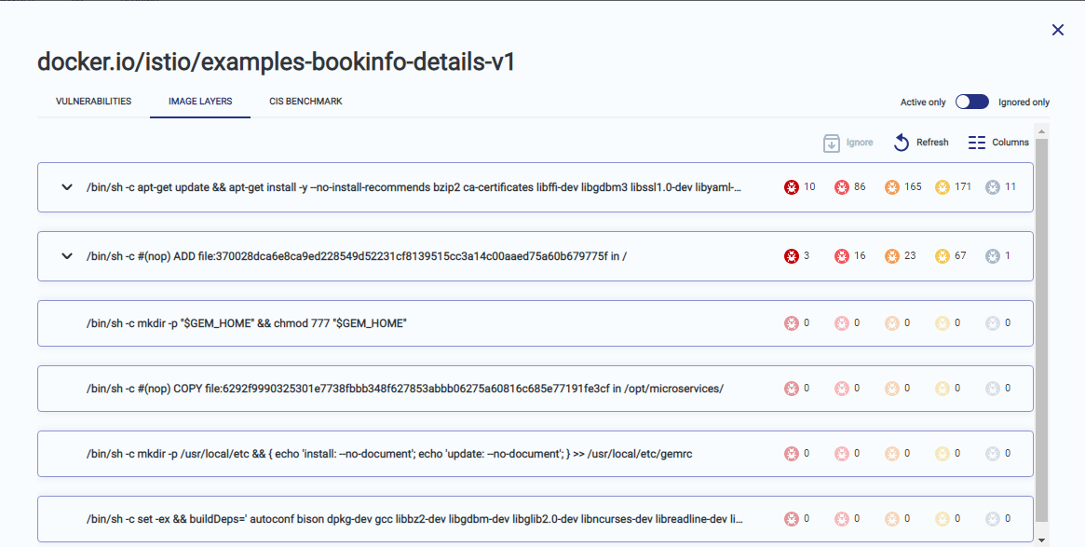Click gray severity icon in buildDeps row
The height and width of the screenshot is (547, 1085).
(993, 519)
